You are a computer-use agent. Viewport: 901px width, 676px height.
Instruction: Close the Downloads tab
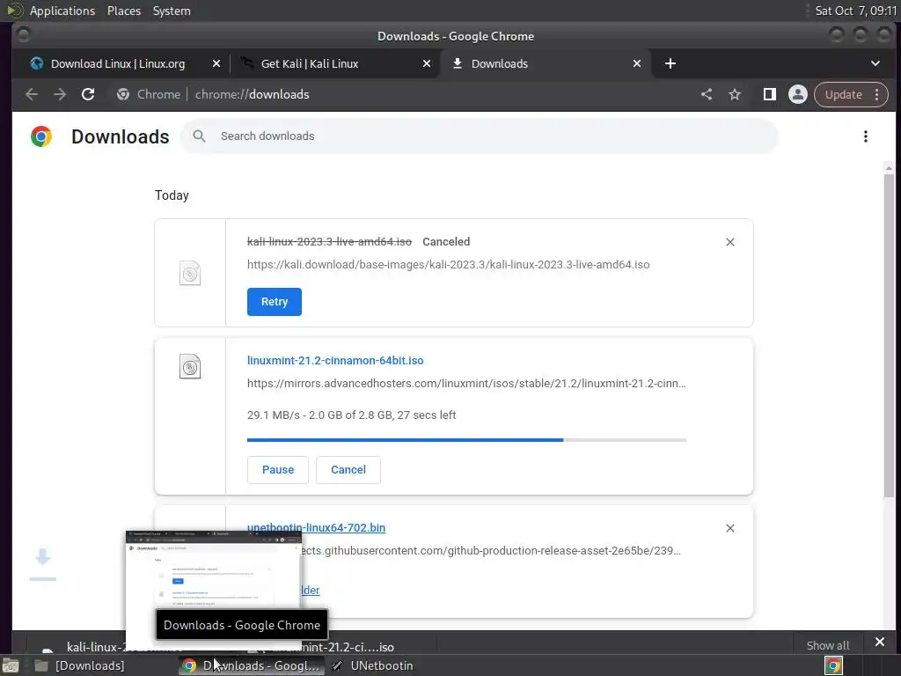[637, 63]
